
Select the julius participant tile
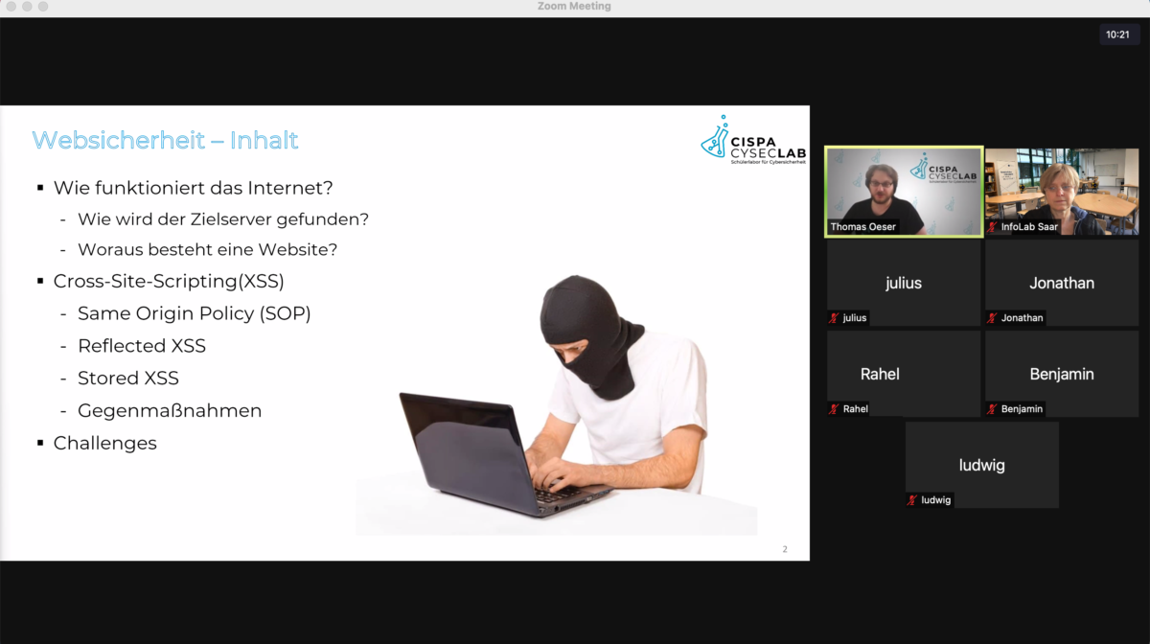(904, 283)
